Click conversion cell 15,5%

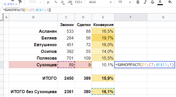(103, 58)
